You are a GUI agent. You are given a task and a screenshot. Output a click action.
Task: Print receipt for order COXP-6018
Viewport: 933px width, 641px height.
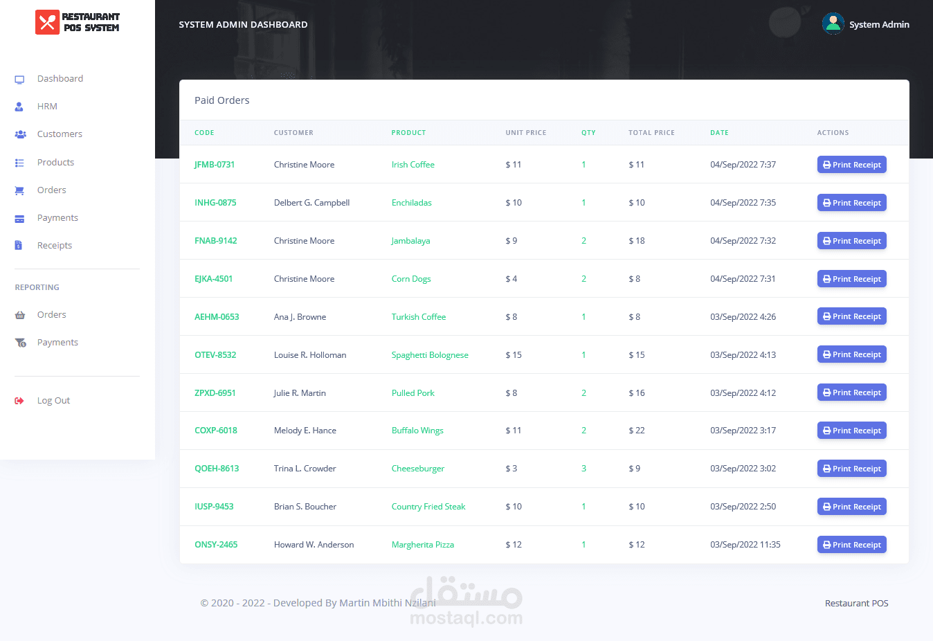(x=852, y=431)
